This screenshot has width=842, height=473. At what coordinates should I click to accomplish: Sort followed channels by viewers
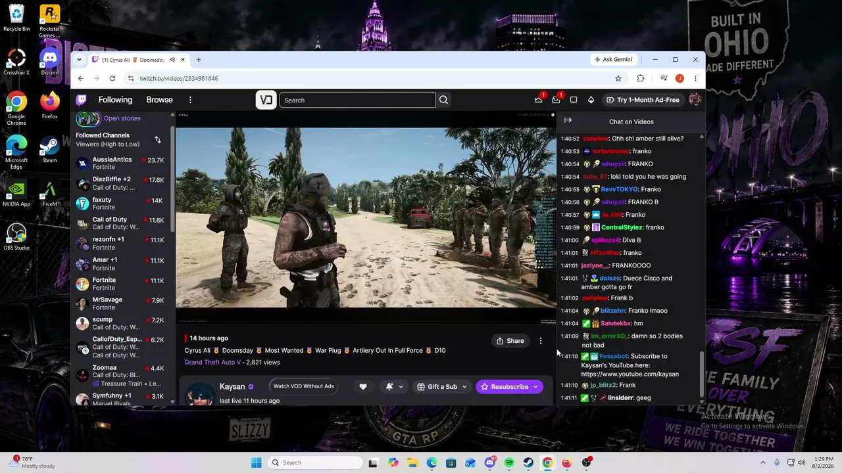point(158,139)
